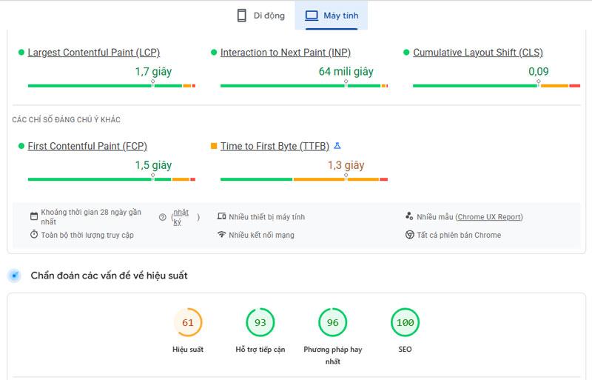Select the Máy tính tab
592x380 pixels.
tap(332, 16)
